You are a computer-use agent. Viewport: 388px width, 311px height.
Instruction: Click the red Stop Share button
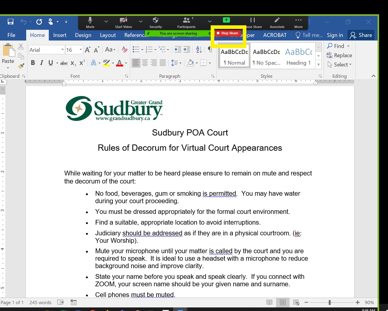pos(228,33)
